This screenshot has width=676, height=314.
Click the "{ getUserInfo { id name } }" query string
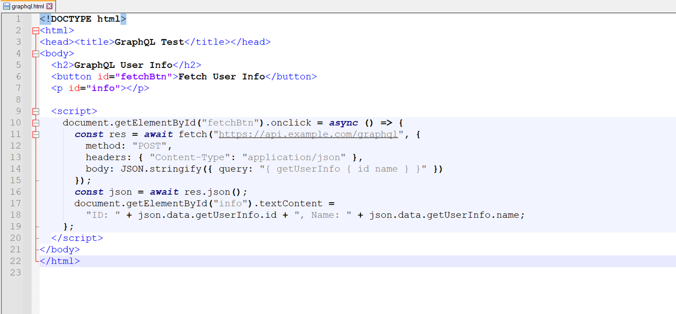[x=343, y=169]
